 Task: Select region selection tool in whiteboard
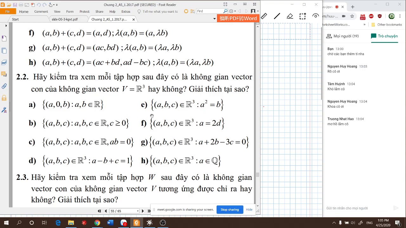(x=303, y=16)
